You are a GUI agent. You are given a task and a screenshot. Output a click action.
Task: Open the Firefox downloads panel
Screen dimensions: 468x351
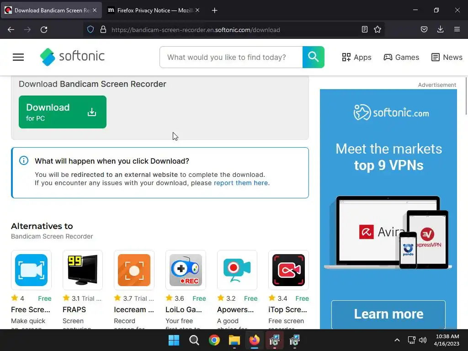pos(440,29)
